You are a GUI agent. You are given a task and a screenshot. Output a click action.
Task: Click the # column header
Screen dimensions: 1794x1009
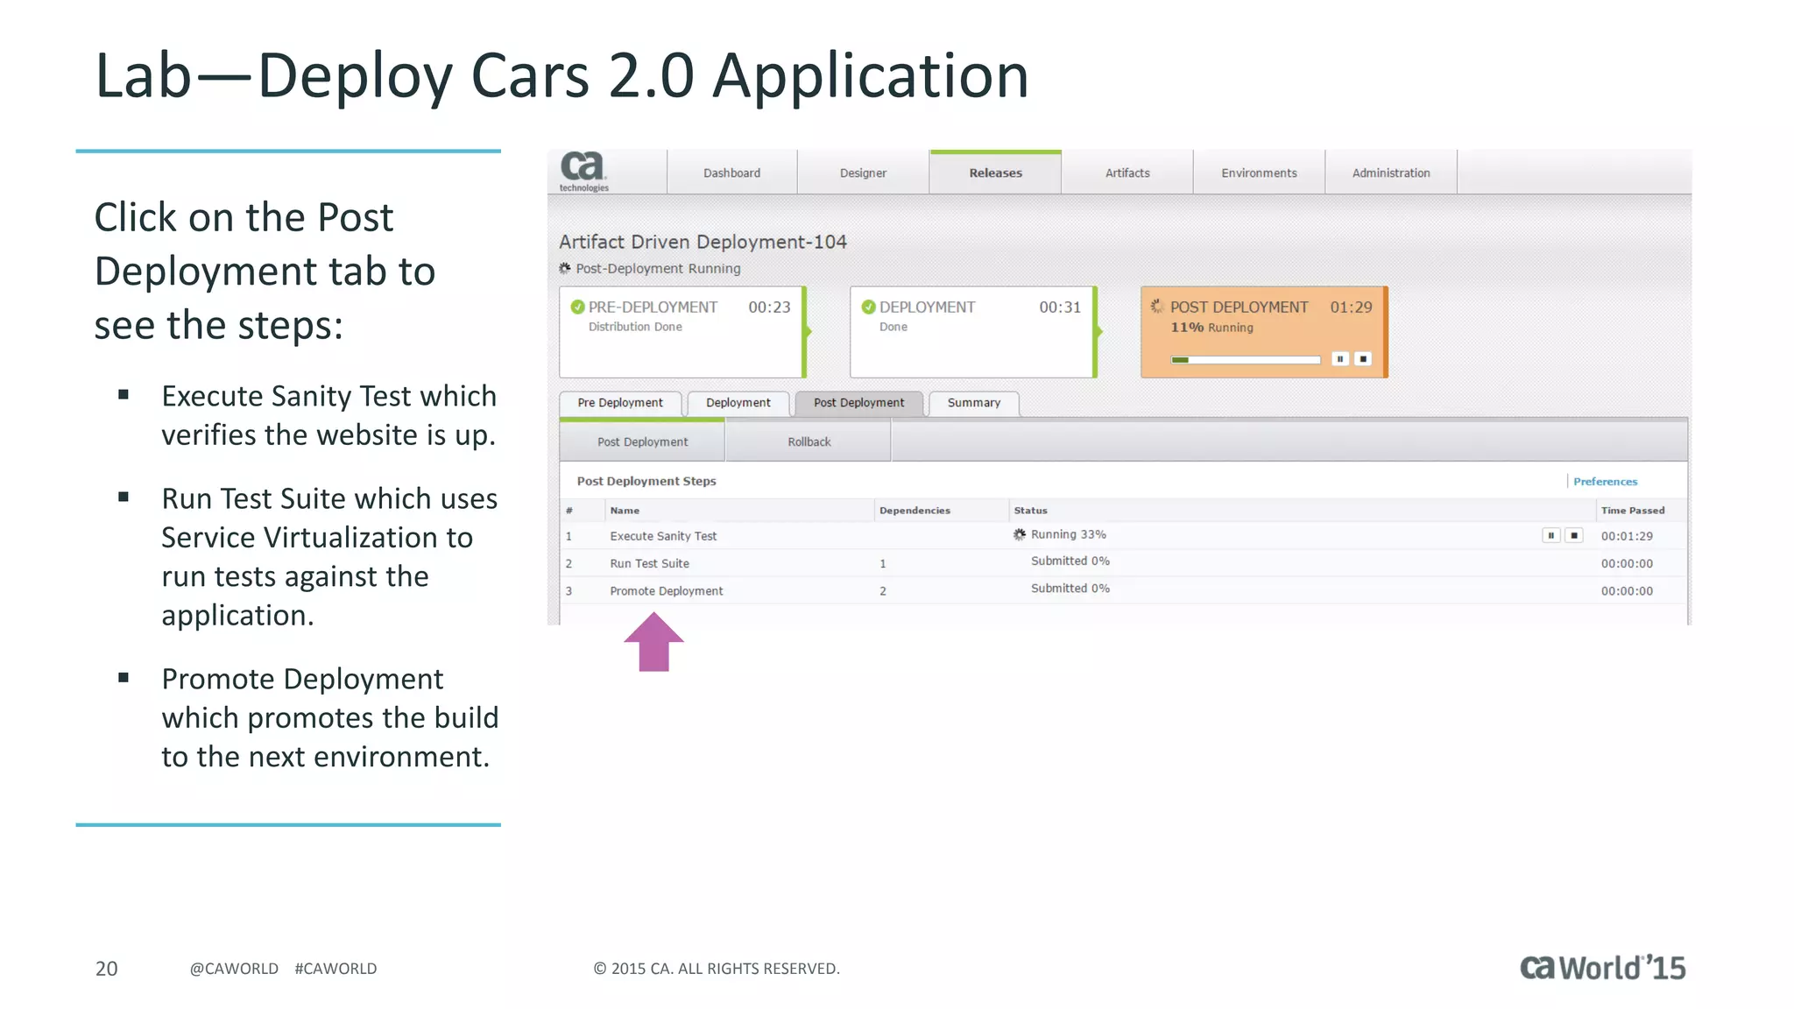[x=583, y=511]
